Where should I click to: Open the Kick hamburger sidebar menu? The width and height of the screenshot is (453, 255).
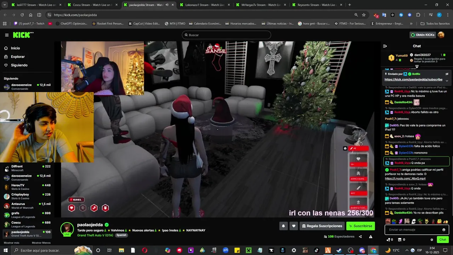[7, 35]
